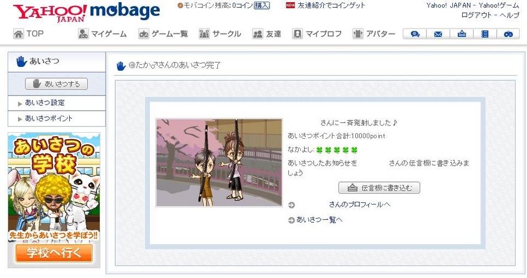
Task: Open サークル circles page
Action: click(220, 34)
